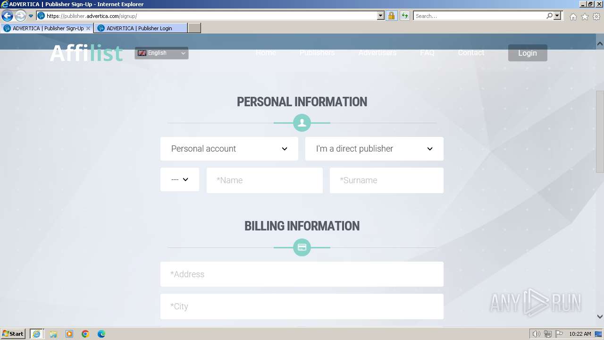The height and width of the screenshot is (340, 604).
Task: Switch to Publisher Login tab
Action: point(141,28)
